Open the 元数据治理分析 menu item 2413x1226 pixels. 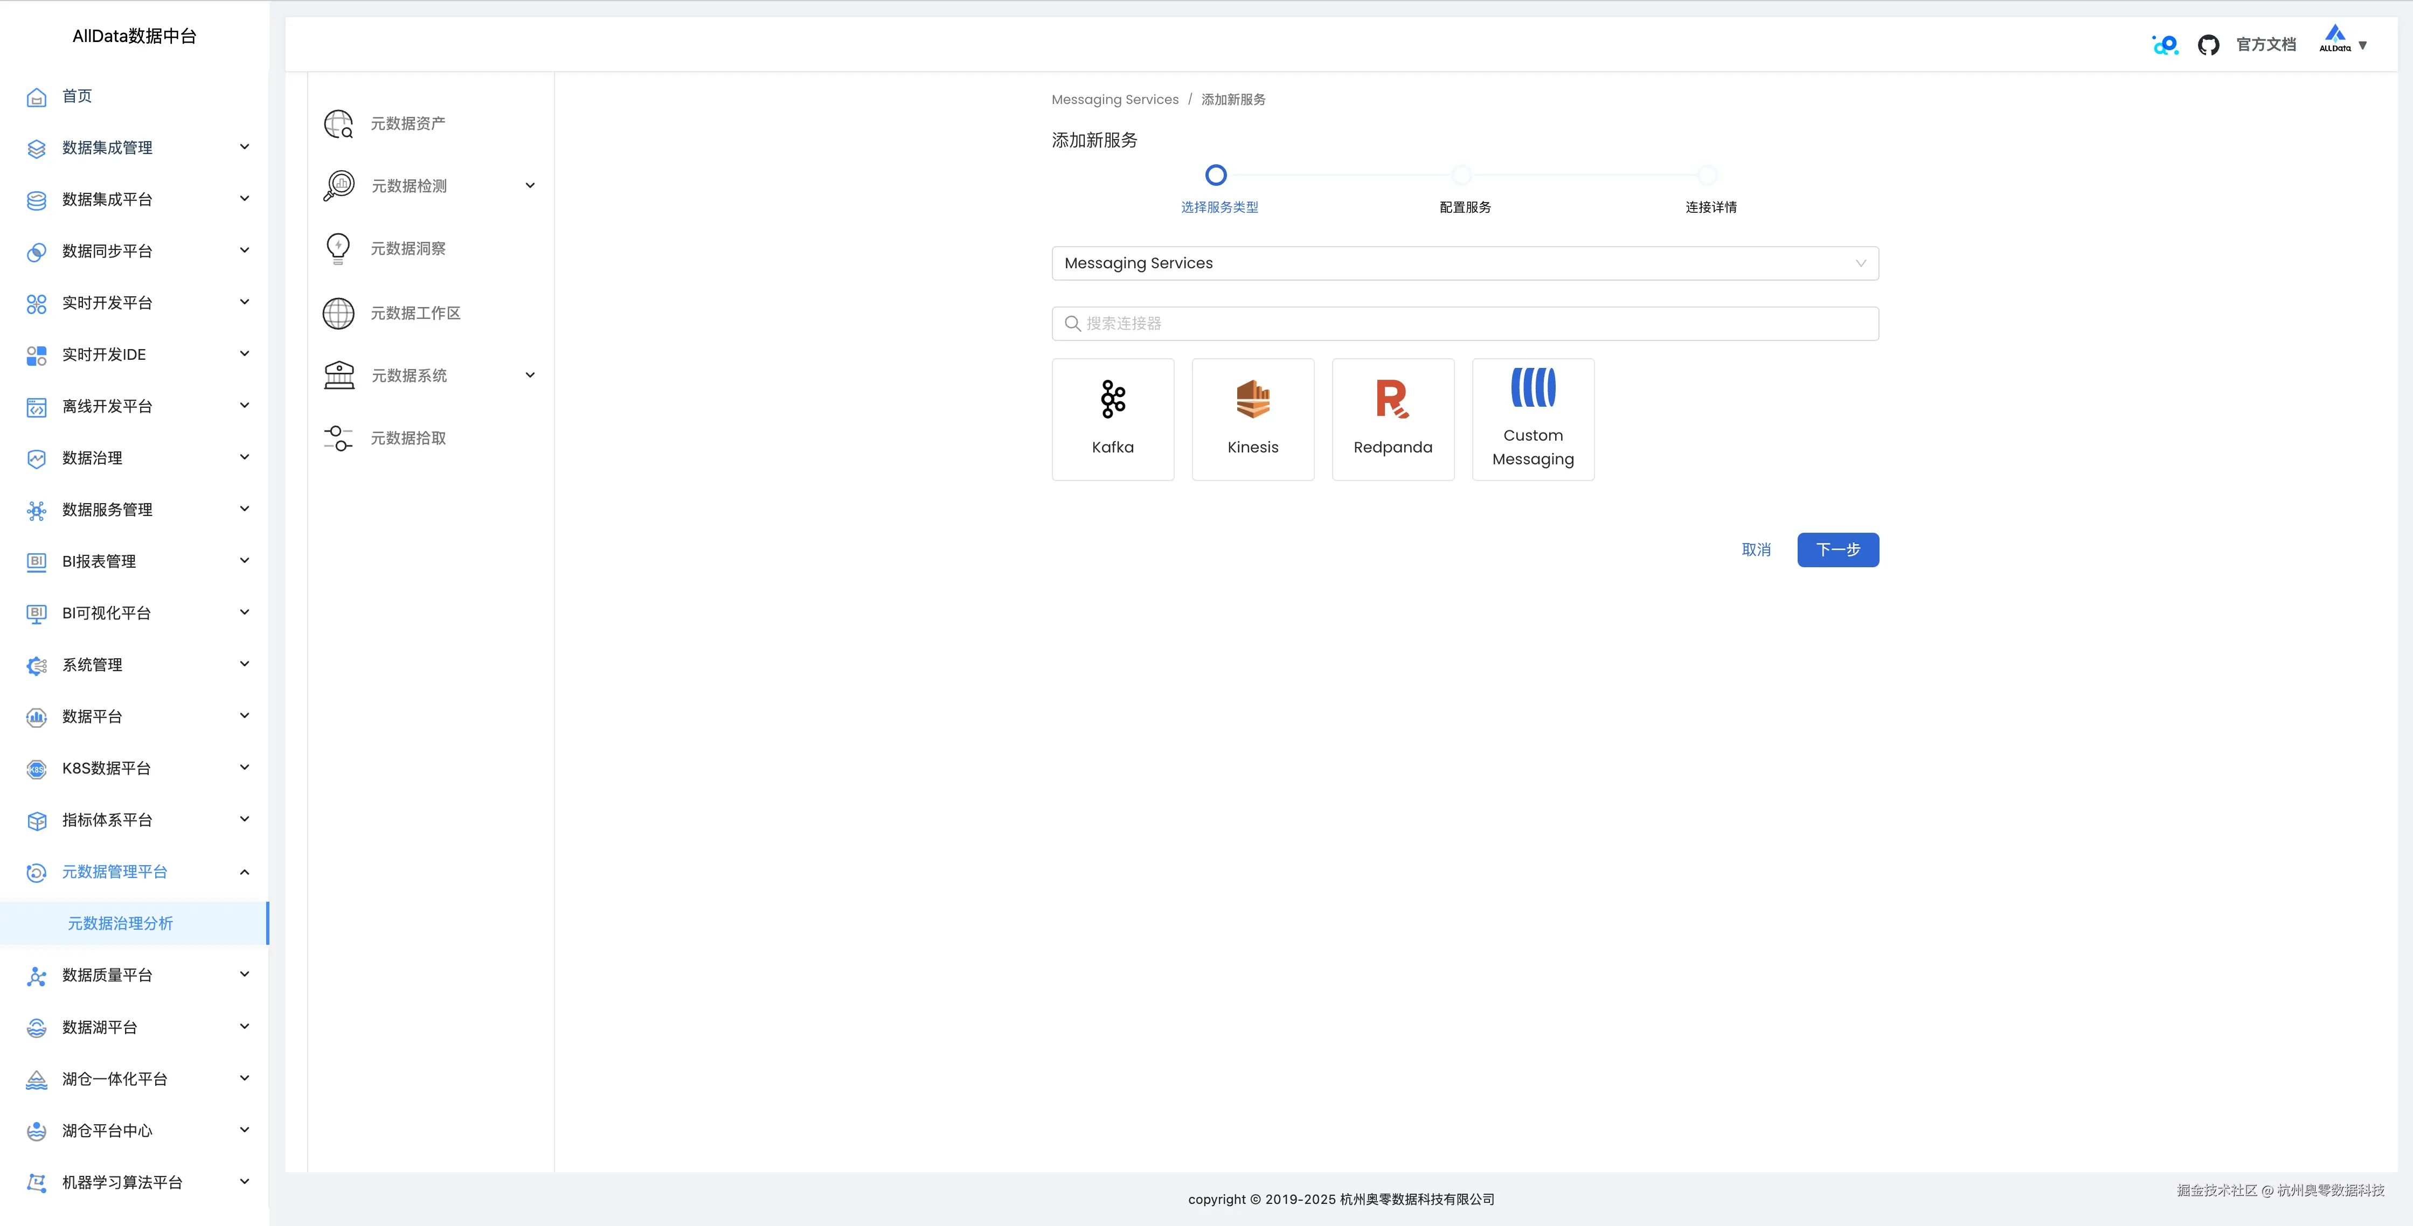[x=120, y=923]
